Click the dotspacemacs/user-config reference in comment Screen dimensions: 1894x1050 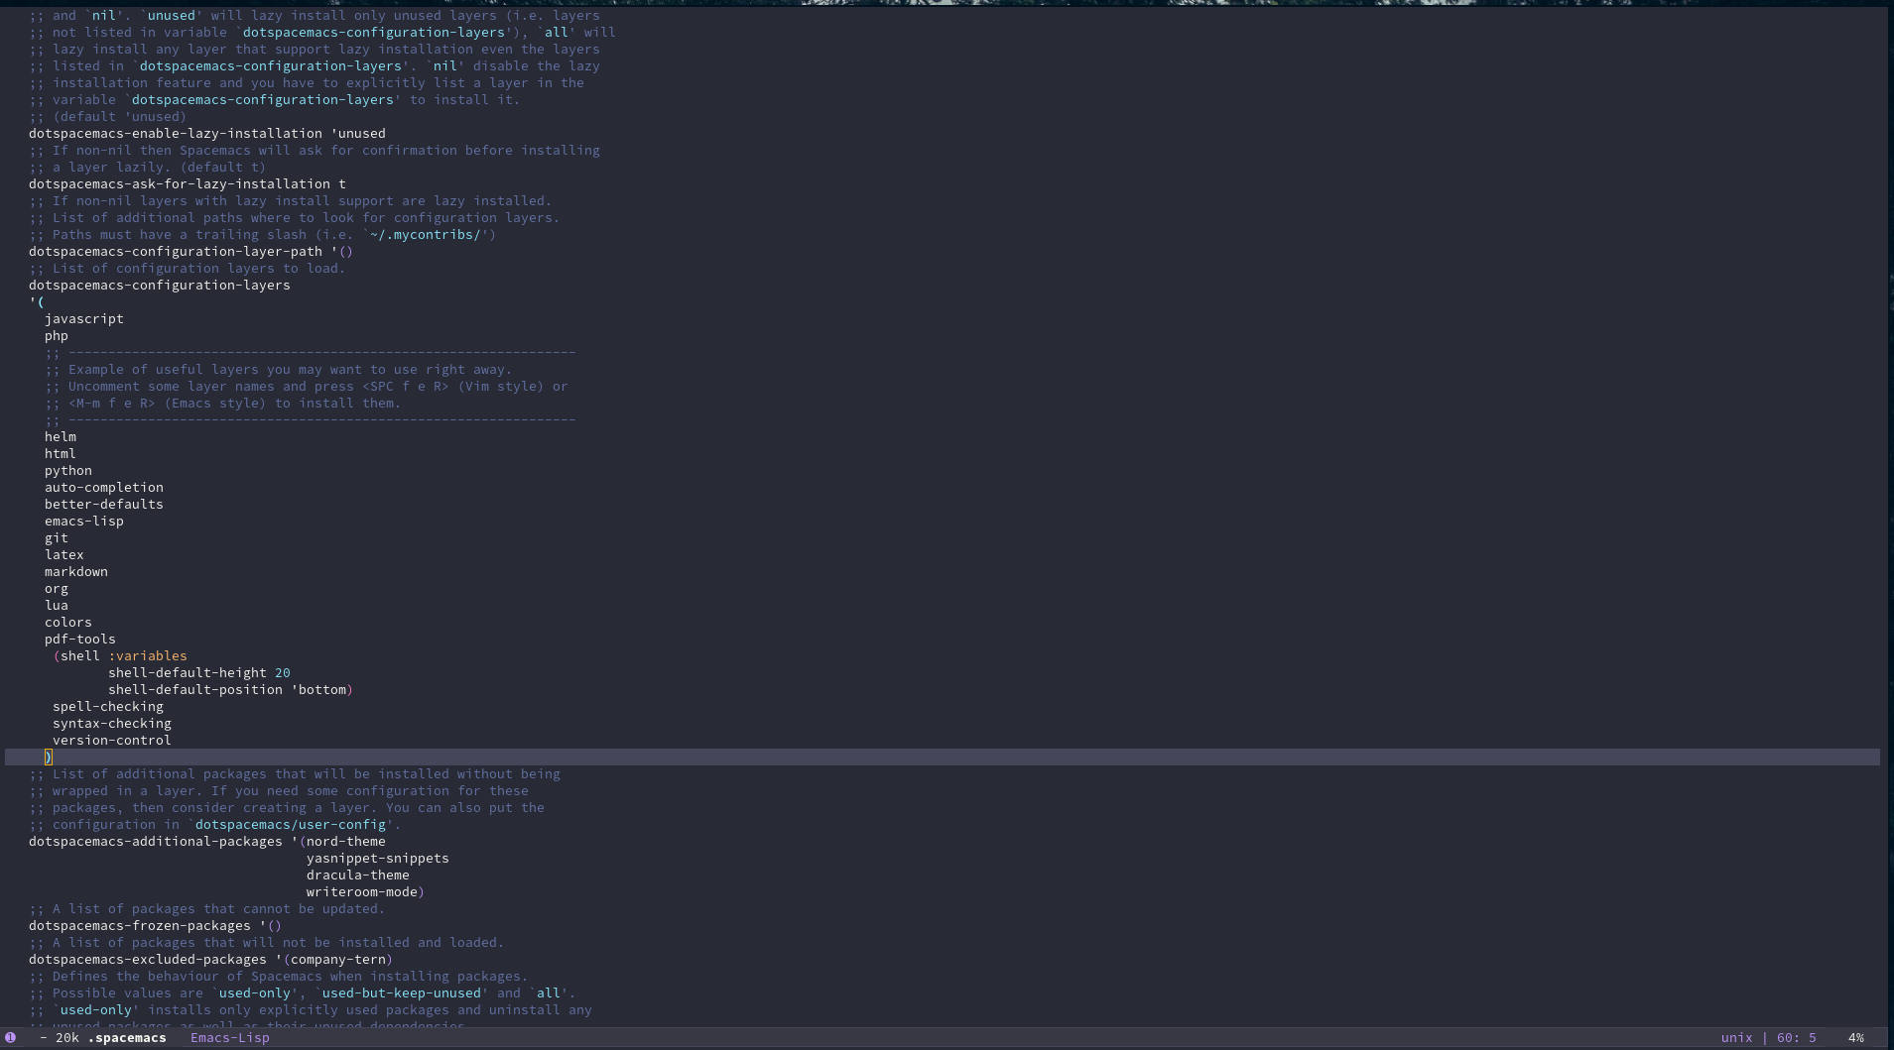tap(291, 824)
